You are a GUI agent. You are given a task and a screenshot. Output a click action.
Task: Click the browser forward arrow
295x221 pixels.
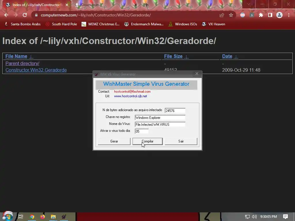pos(16,15)
